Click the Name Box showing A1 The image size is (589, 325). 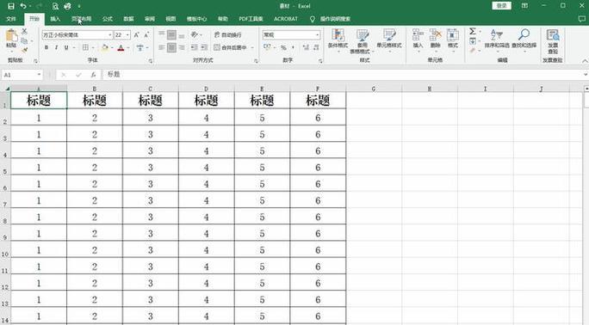click(x=22, y=75)
